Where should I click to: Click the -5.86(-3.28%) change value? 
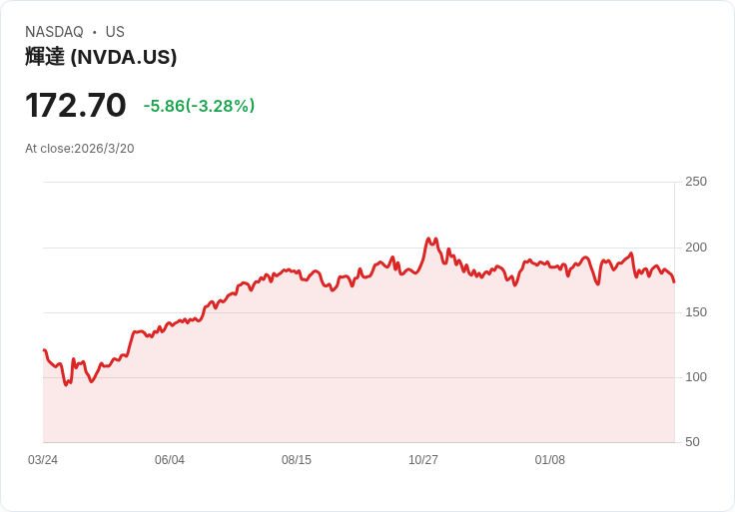tap(199, 106)
